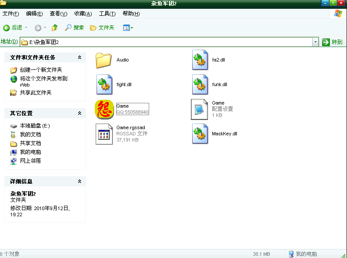The width and height of the screenshot is (347, 258).
Task: Click 共享此文件夹 link
Action: click(x=36, y=93)
